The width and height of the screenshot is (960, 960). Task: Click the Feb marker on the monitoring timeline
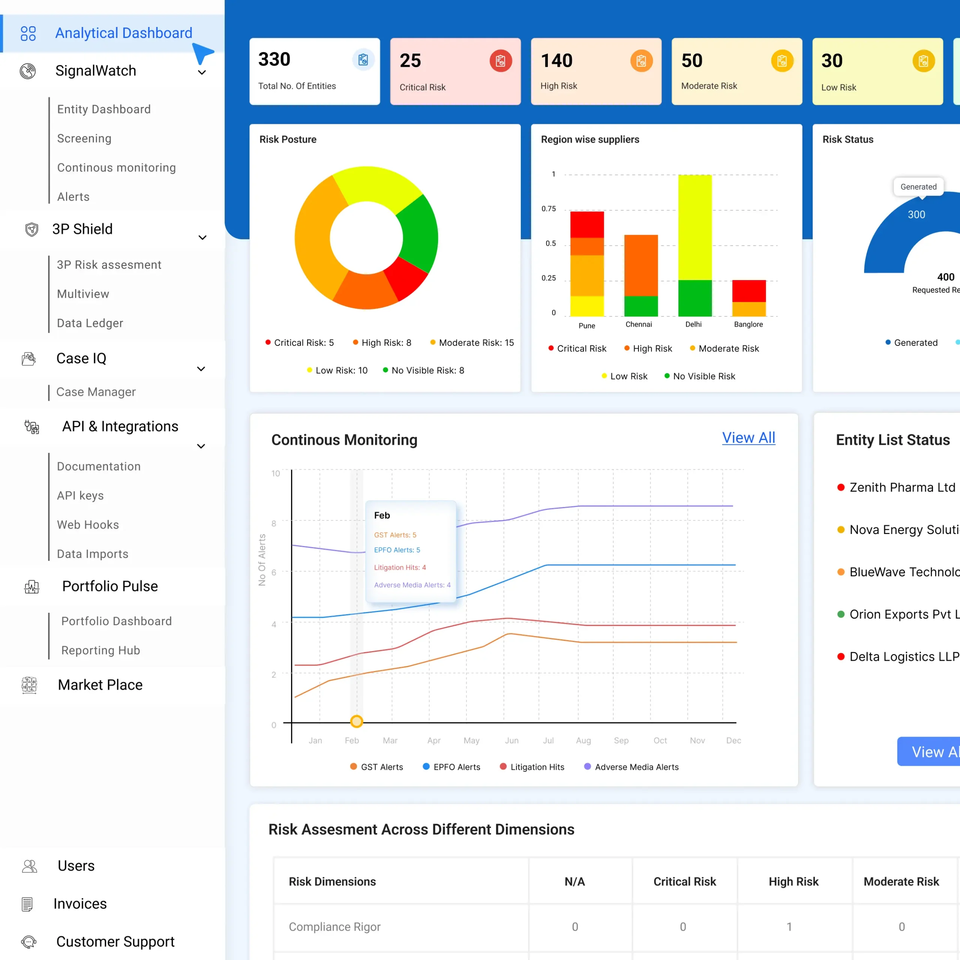[356, 721]
